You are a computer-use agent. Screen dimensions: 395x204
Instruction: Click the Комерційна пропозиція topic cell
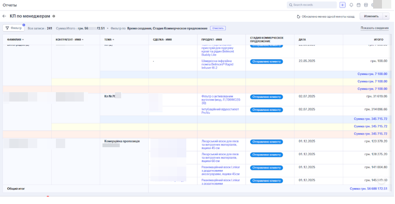point(122,141)
